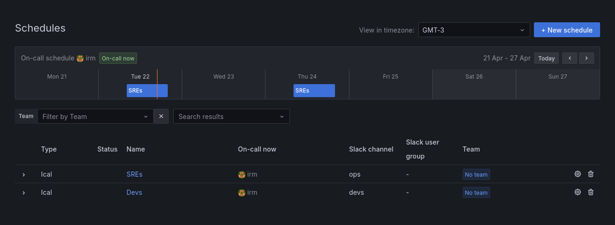Expand the SREs schedule row

tap(24, 174)
